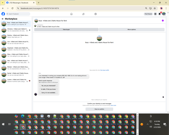This screenshot has width=169, height=135.
Task: Open the Chrome profile avatar
Action: (x=161, y=8)
